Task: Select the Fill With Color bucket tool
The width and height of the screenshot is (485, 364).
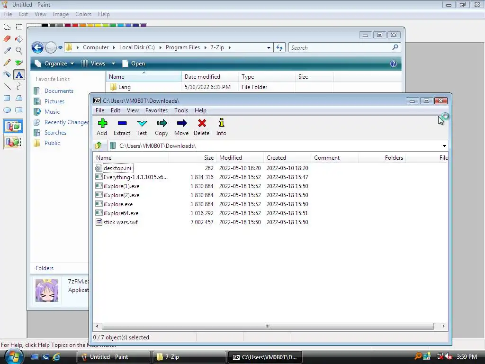Action: (19, 39)
